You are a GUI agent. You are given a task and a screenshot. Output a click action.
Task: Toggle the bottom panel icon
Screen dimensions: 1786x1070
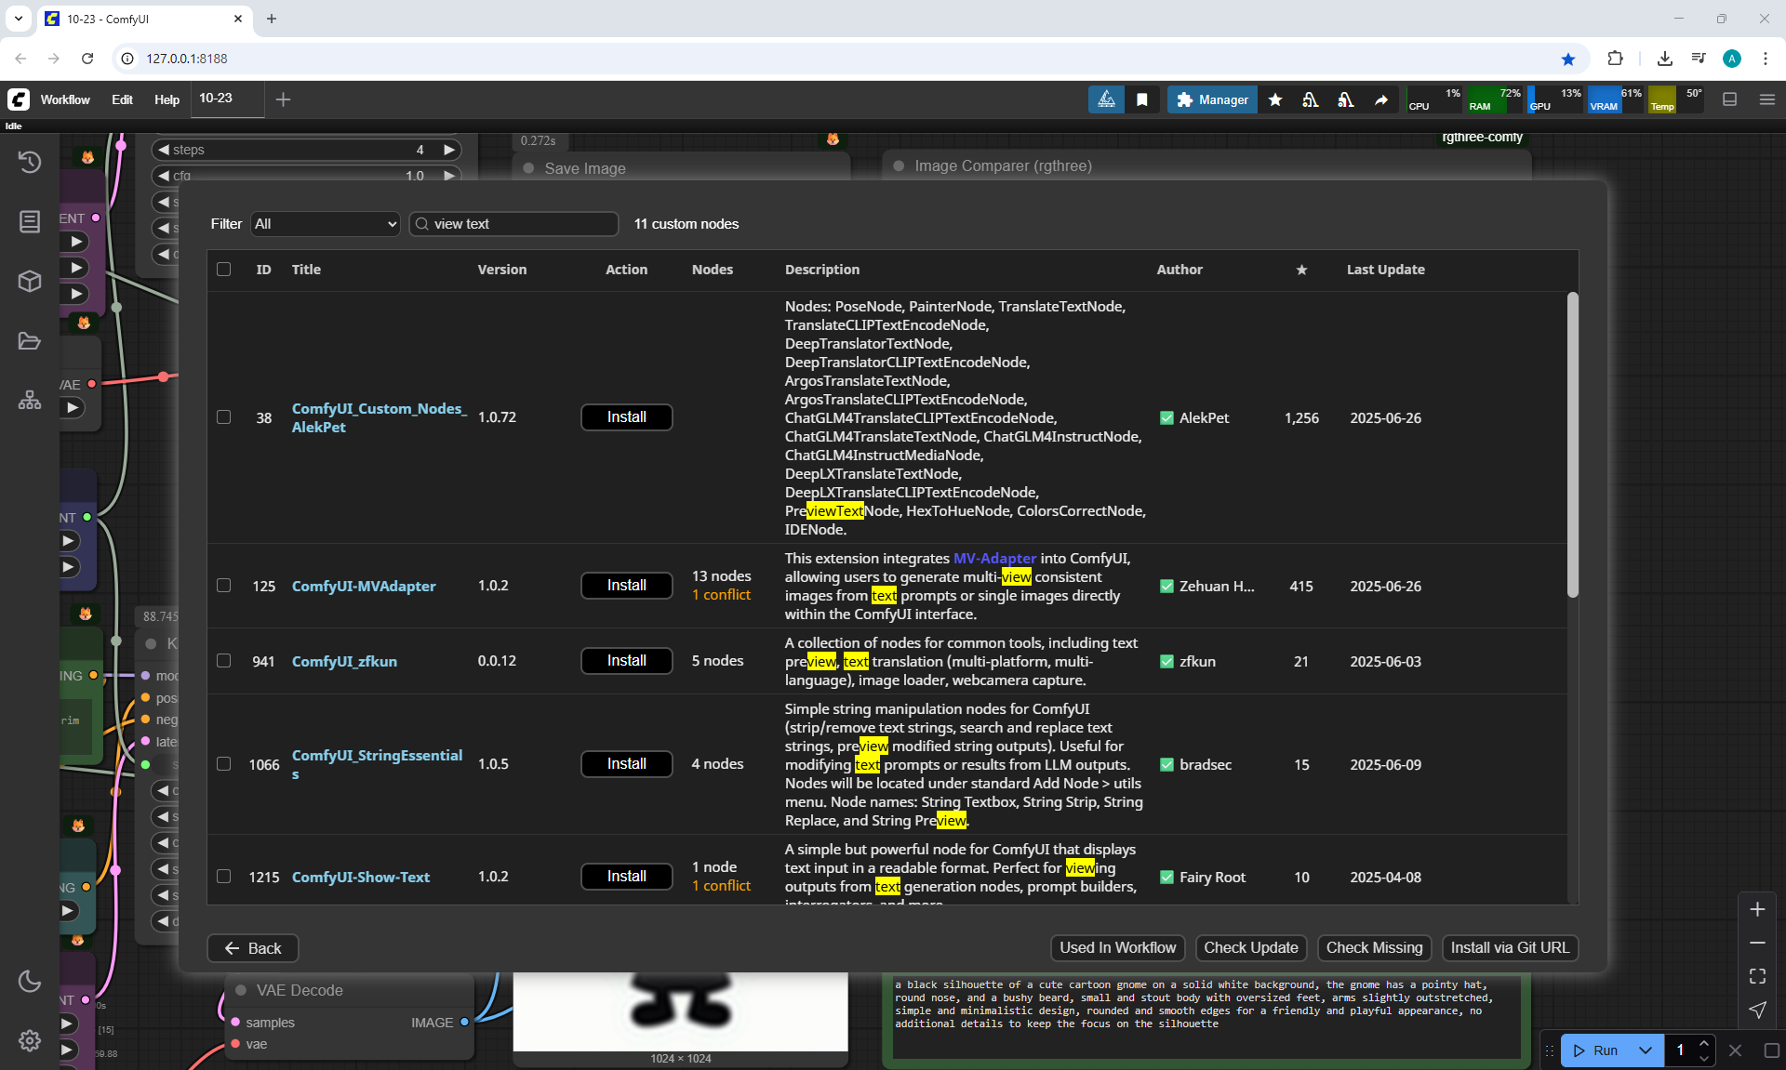pos(1730,99)
